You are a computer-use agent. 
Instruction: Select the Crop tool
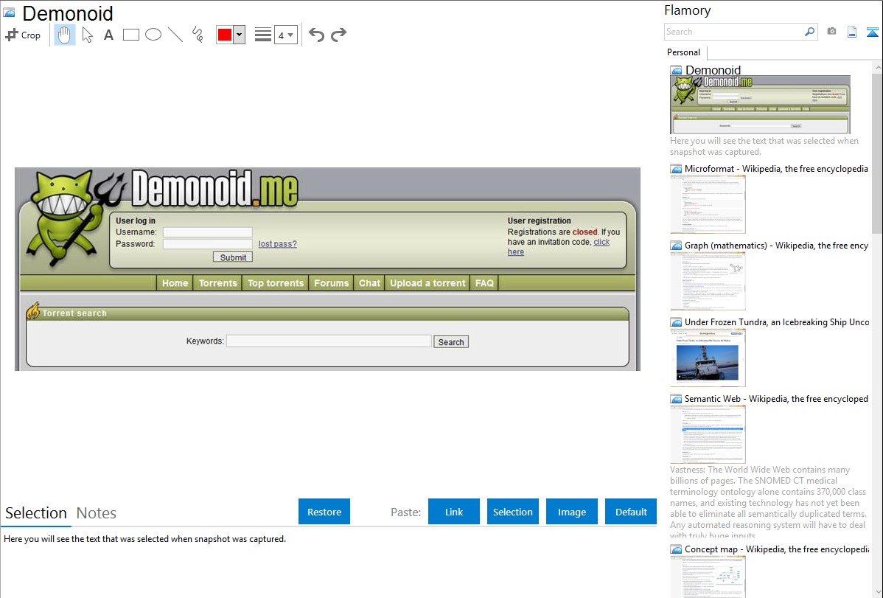(23, 35)
